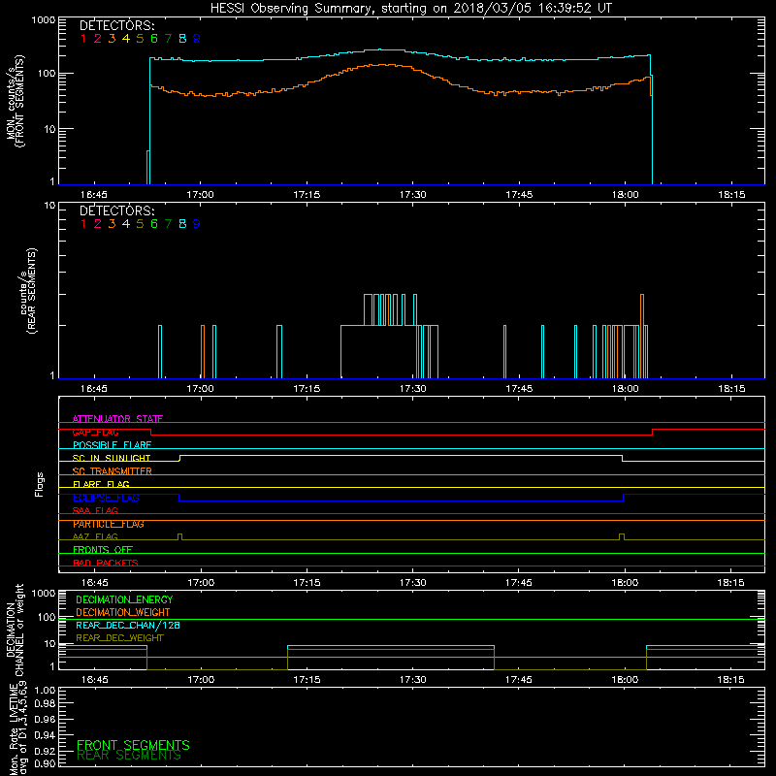
Task: Click the SC_IN_SUNLIGHT flag label
Action: [112, 458]
